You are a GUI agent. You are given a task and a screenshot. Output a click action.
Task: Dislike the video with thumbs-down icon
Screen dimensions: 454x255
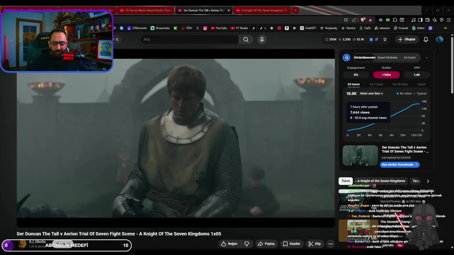pyautogui.click(x=247, y=244)
